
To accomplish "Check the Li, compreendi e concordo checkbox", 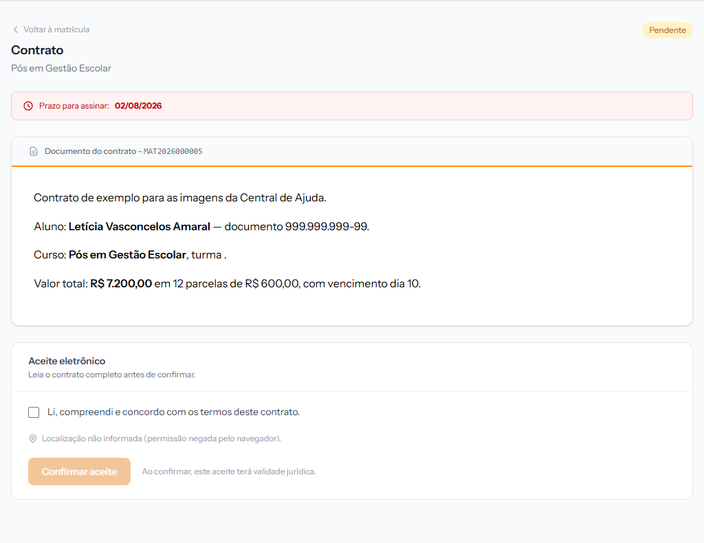I will point(34,412).
